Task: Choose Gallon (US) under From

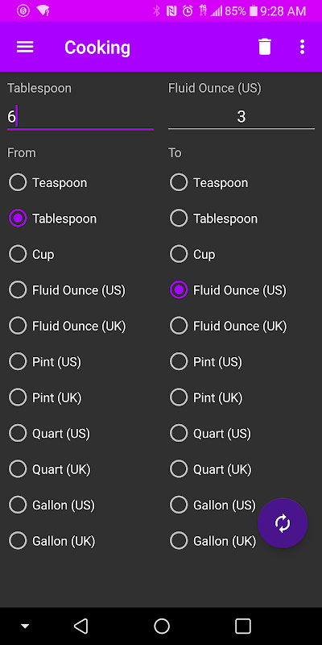Action: (52, 505)
